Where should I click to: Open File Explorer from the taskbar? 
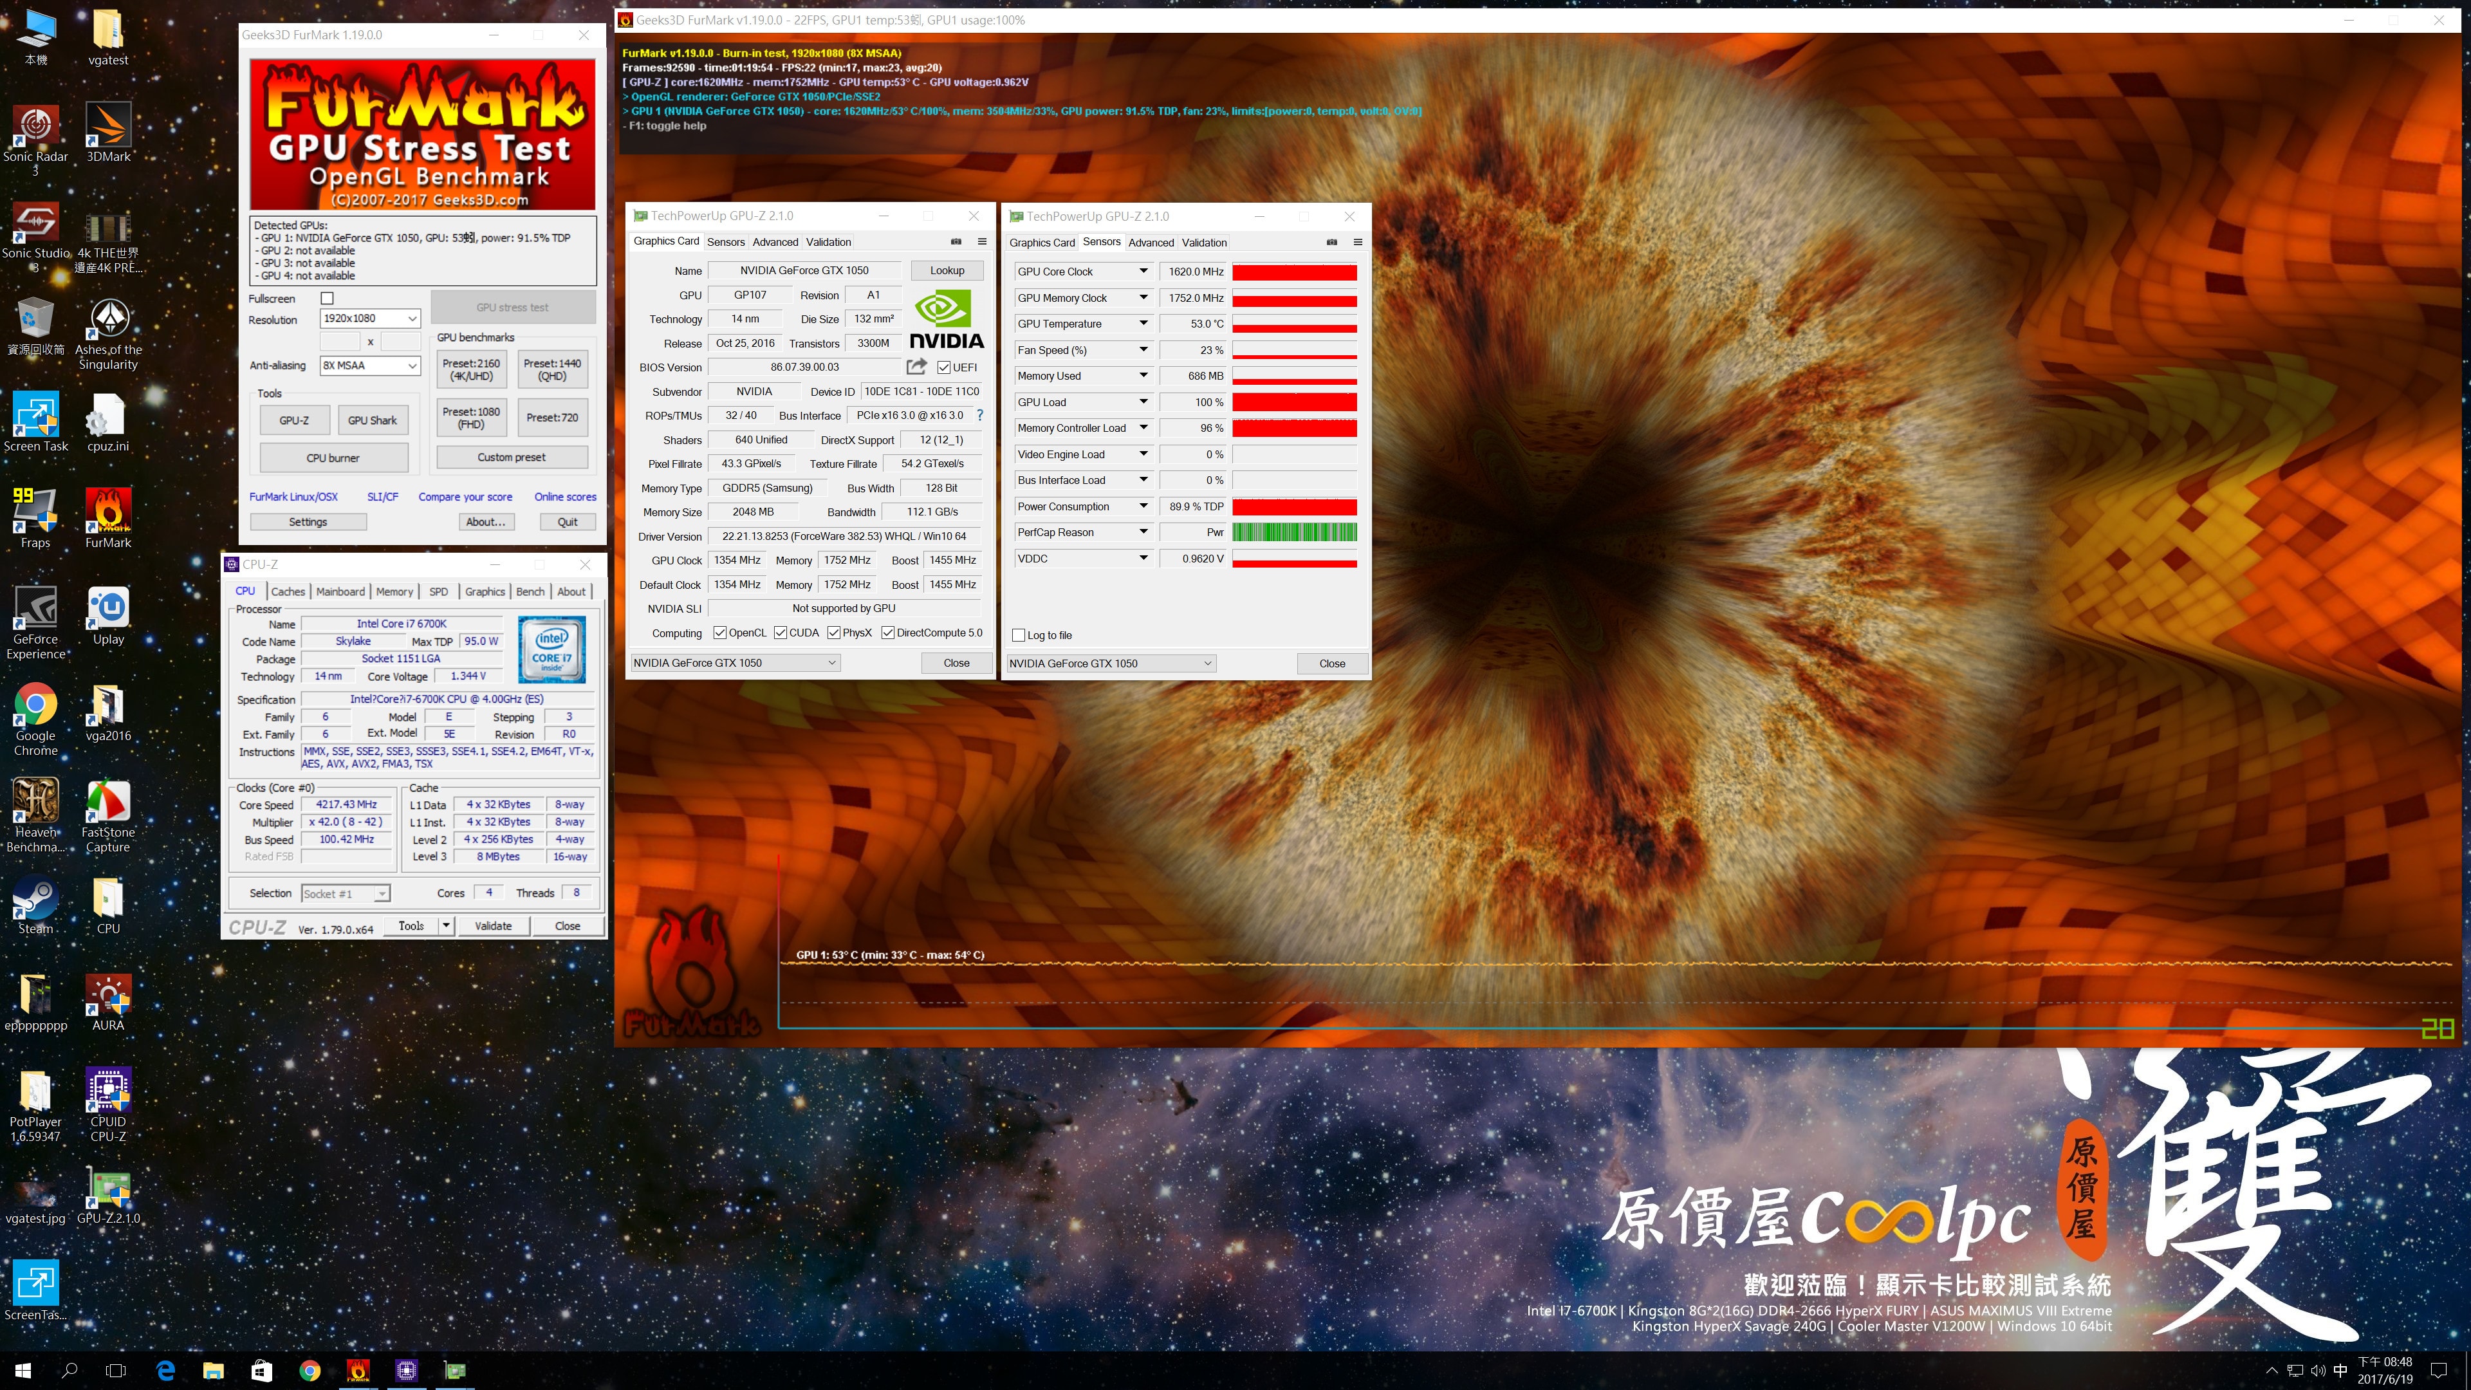point(213,1370)
